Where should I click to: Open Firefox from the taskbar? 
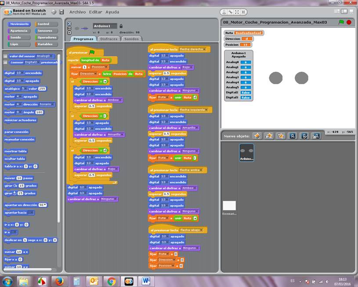click(x=59, y=281)
